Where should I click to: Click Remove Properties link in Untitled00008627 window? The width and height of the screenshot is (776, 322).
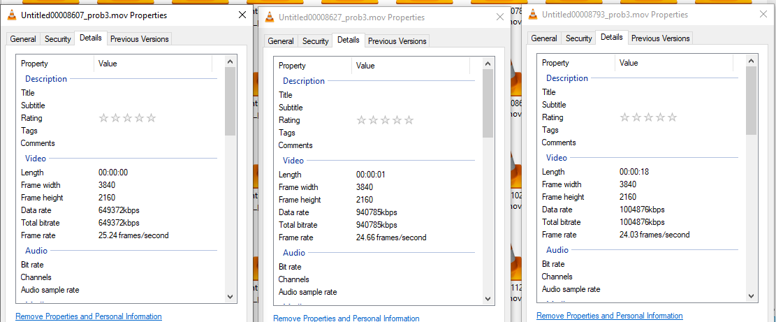[346, 318]
